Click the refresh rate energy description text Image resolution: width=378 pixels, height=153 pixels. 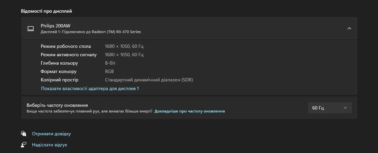pos(90,111)
